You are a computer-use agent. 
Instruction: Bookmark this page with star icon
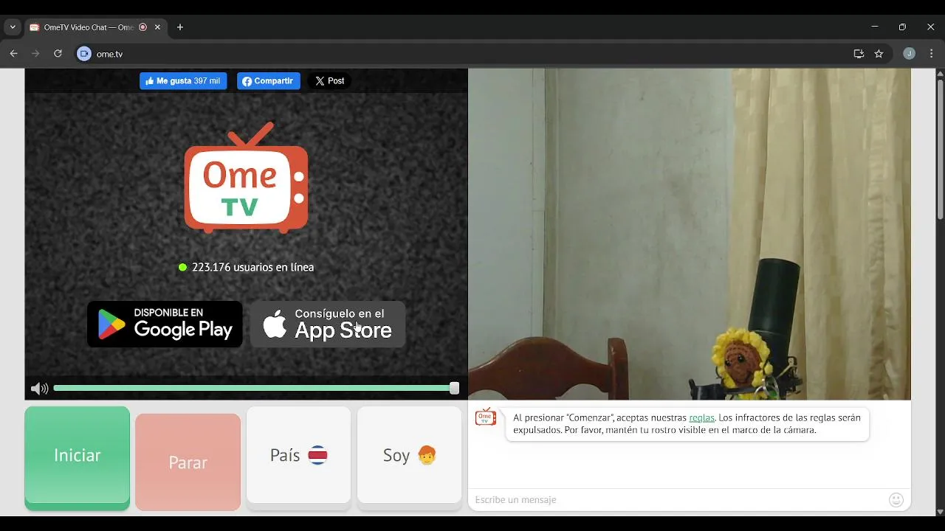879,54
